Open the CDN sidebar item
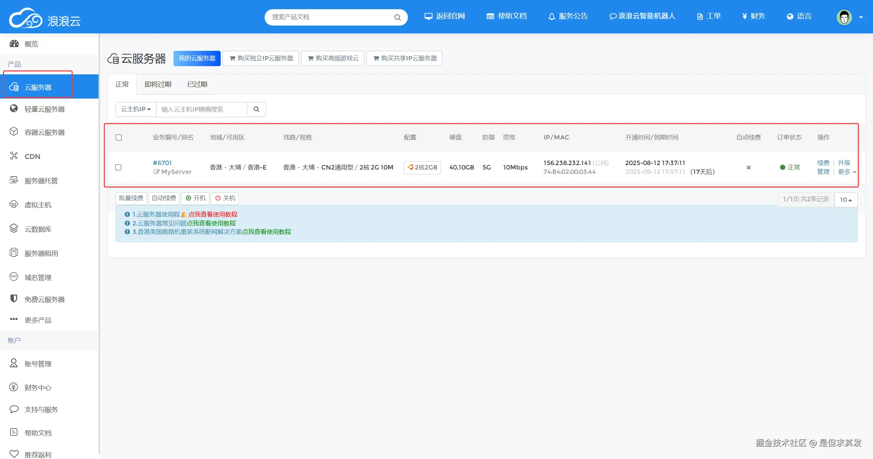The height and width of the screenshot is (459, 873). coord(32,157)
